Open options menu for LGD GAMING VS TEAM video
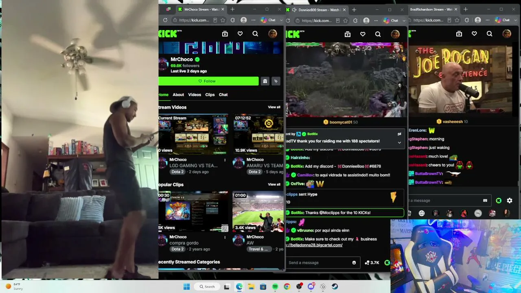The width and height of the screenshot is (521, 293). click(x=225, y=160)
